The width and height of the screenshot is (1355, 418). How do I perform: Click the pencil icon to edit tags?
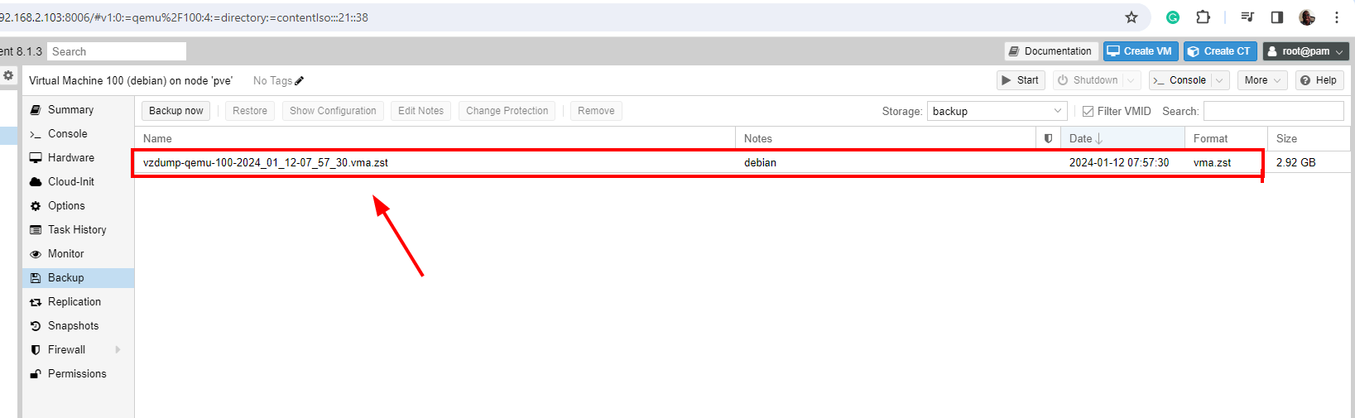300,81
